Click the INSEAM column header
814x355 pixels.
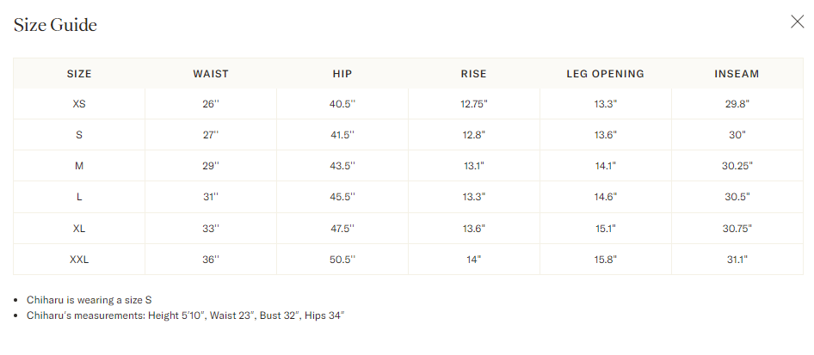pos(737,74)
